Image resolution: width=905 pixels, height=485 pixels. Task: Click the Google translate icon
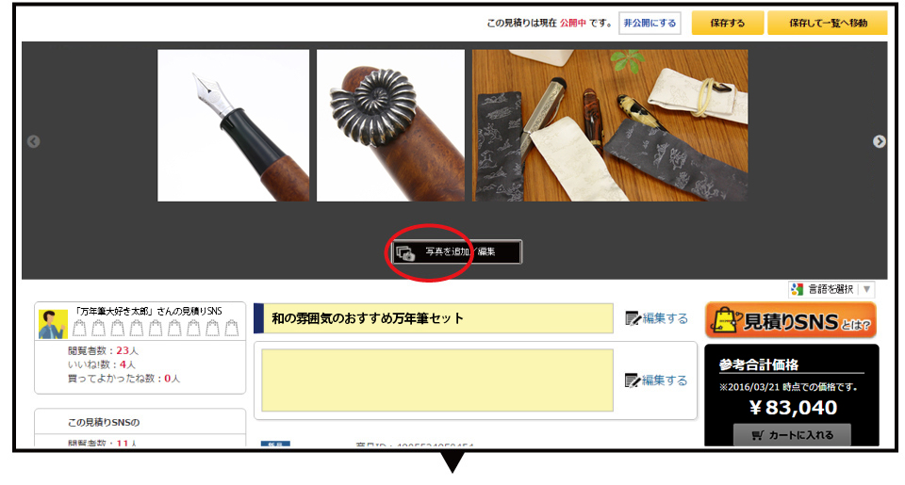click(x=798, y=289)
